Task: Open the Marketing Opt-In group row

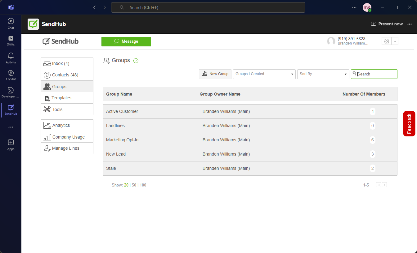Action: (x=122, y=140)
